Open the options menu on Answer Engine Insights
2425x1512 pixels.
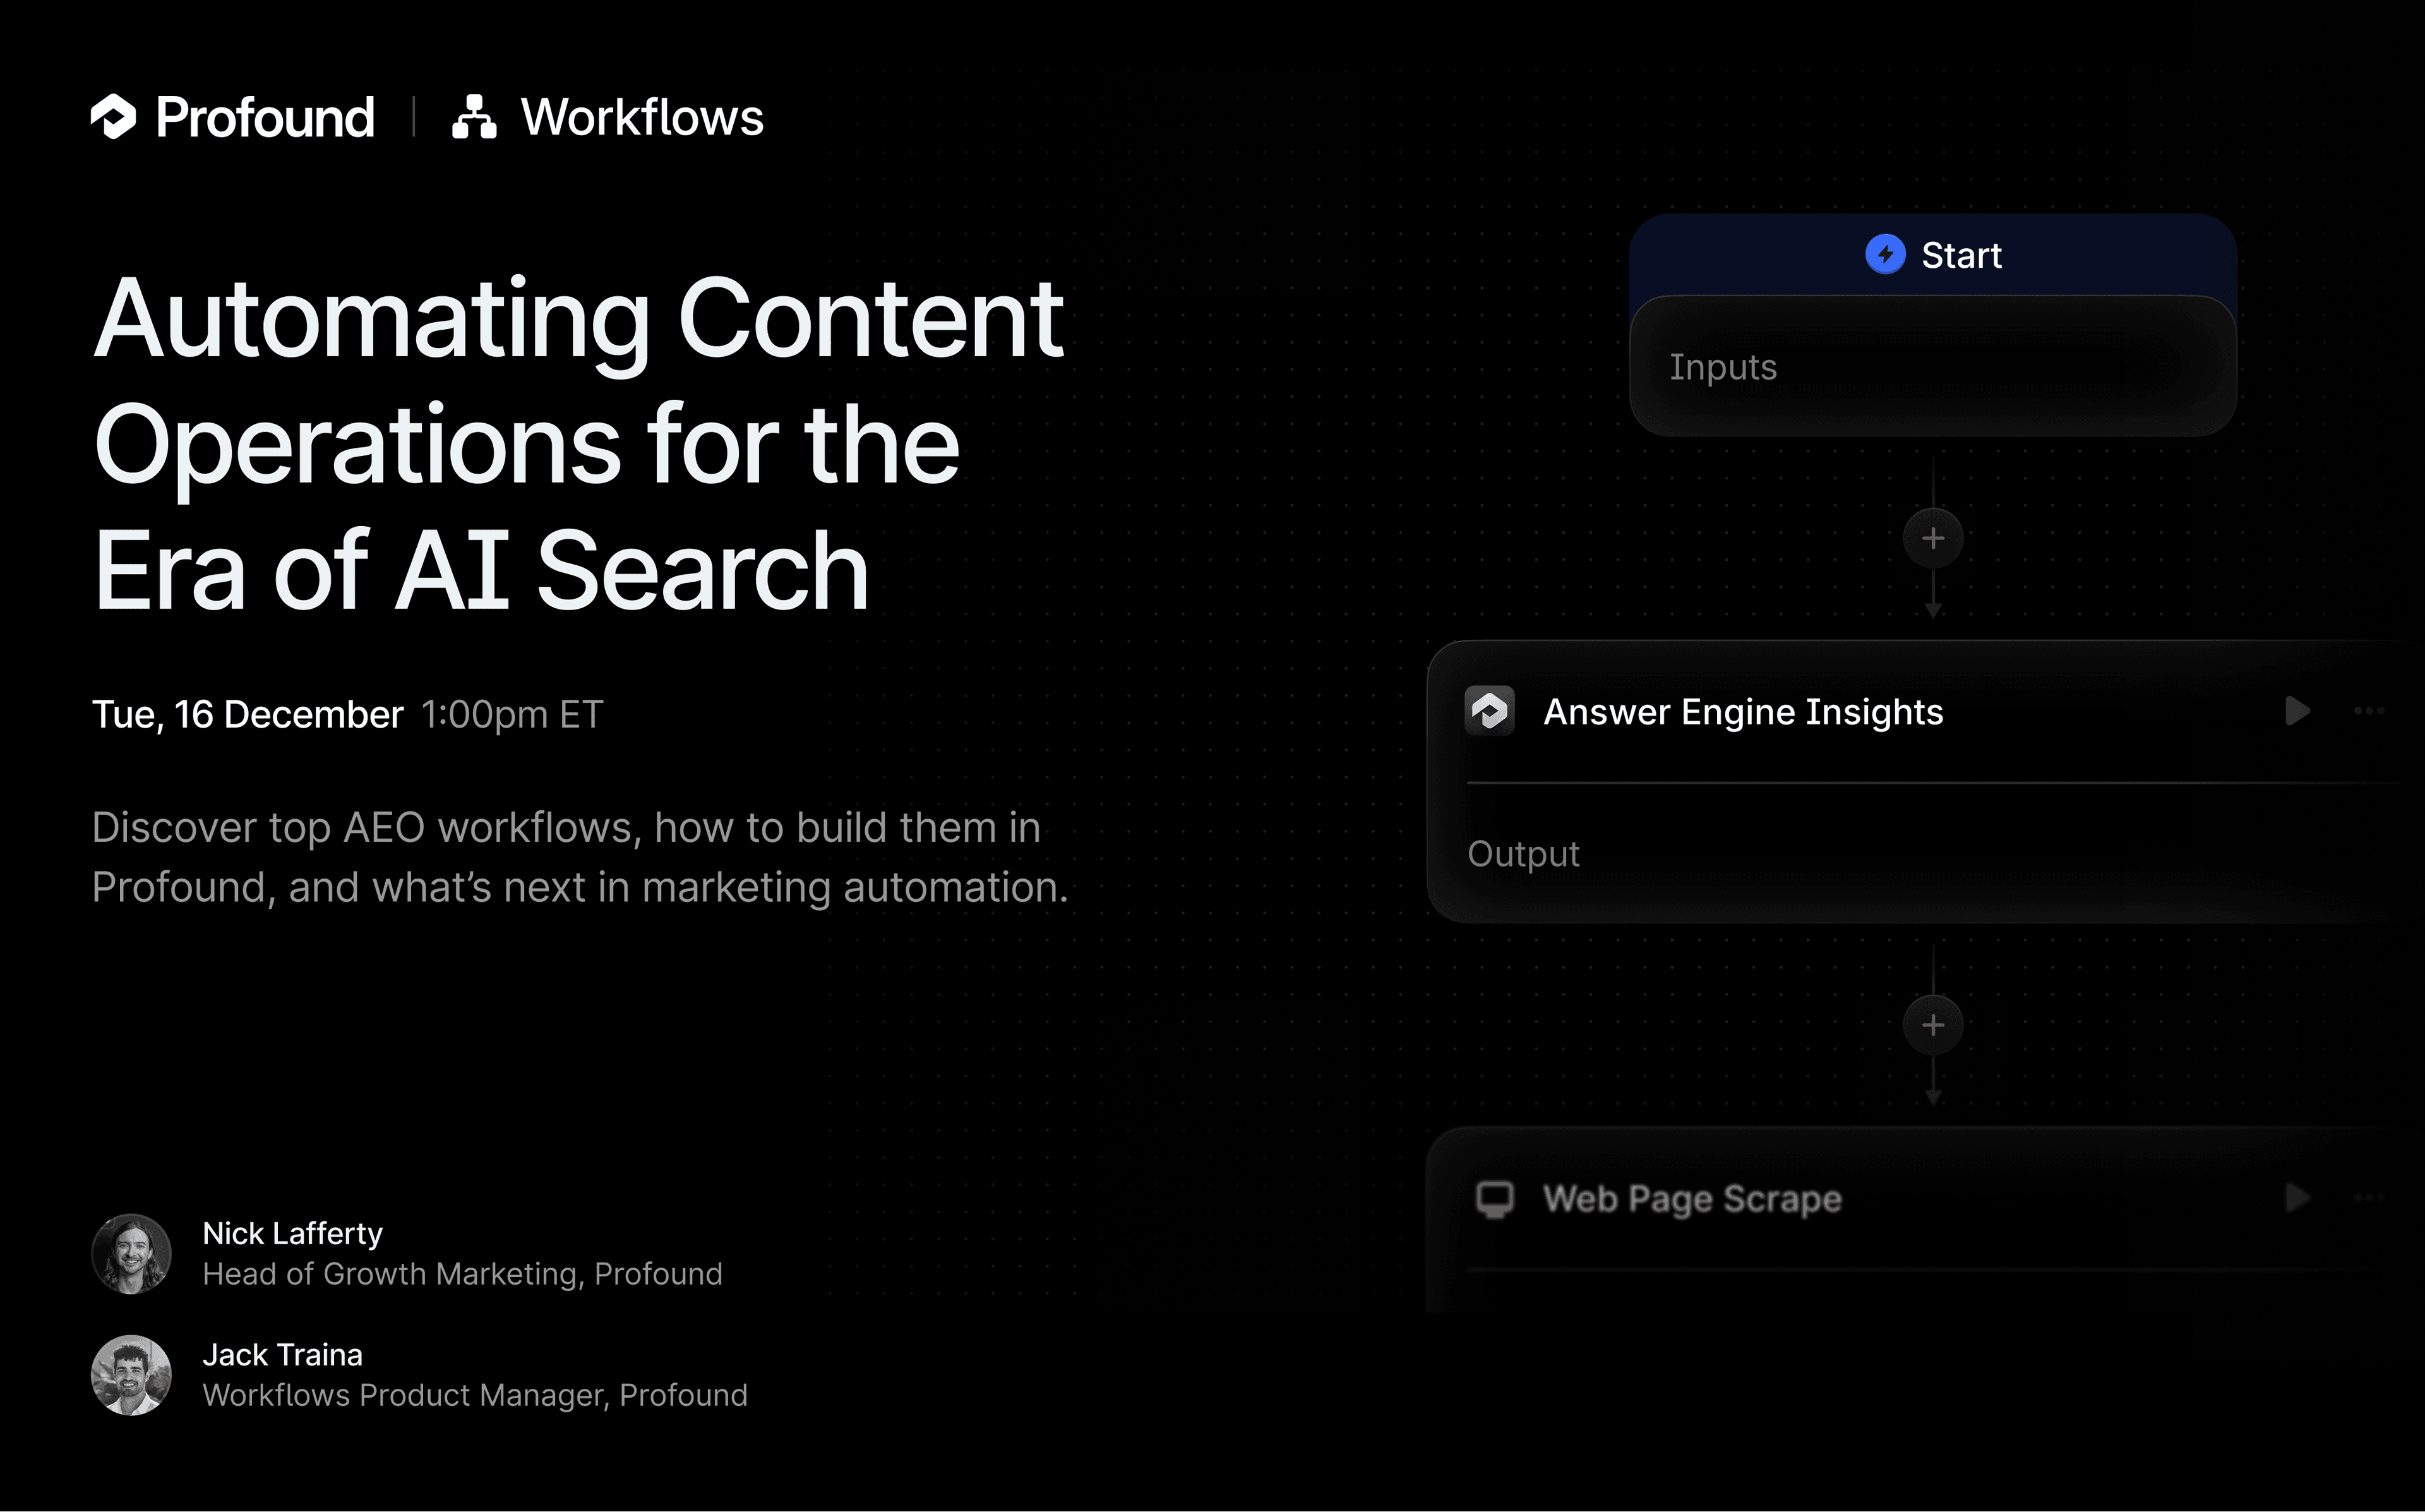2369,711
